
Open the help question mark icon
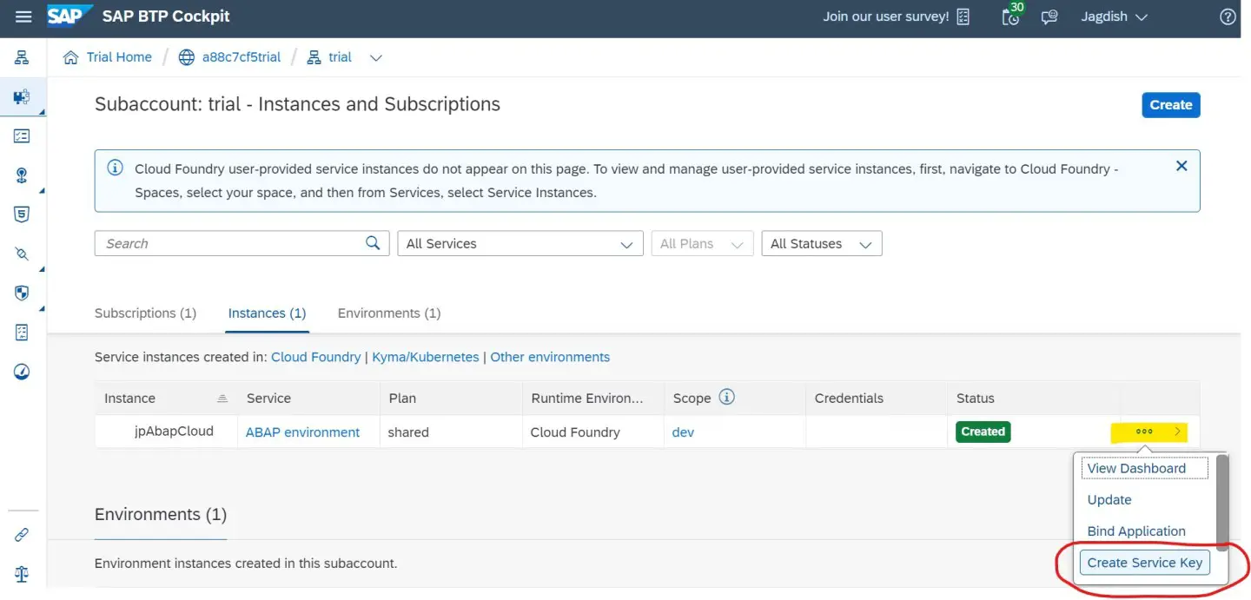[x=1228, y=16]
